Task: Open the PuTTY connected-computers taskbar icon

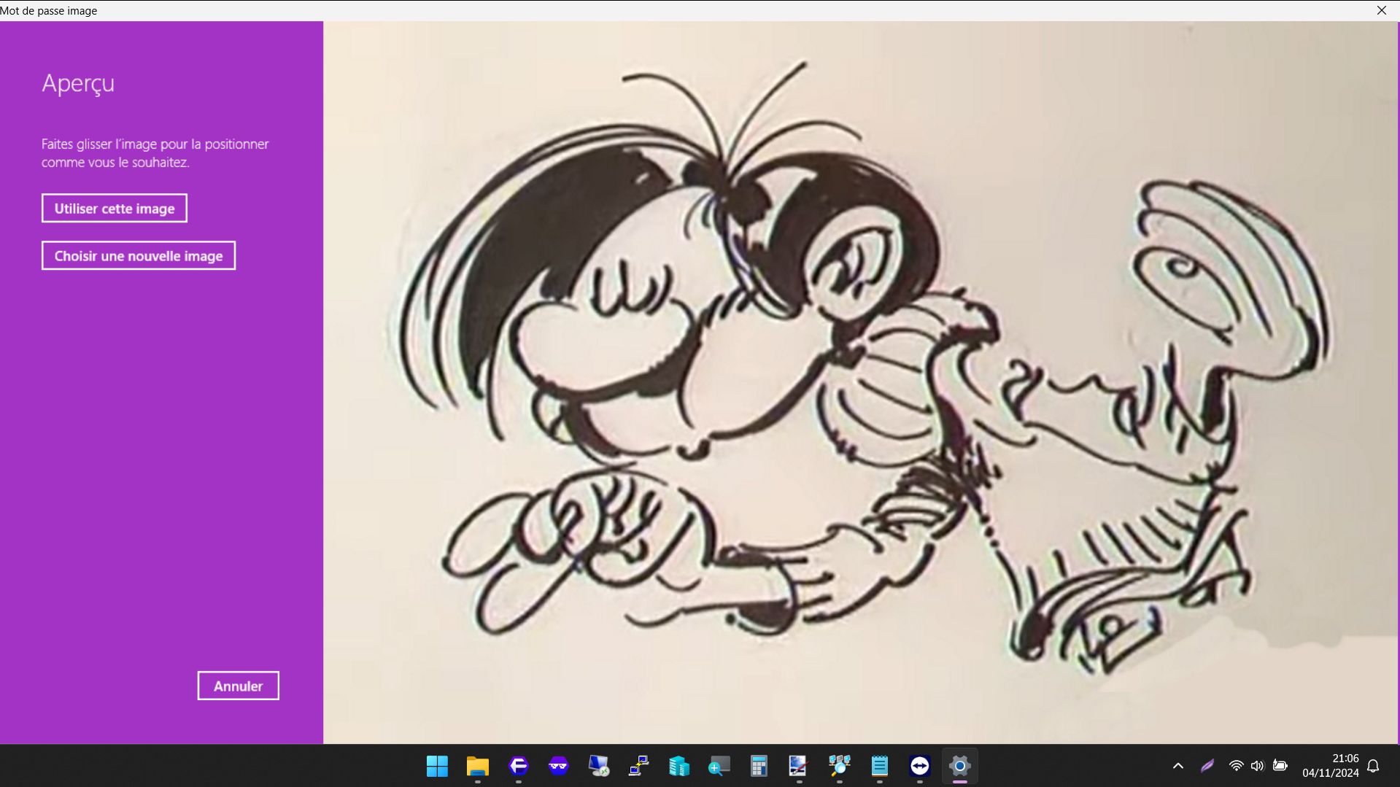Action: pyautogui.click(x=639, y=767)
